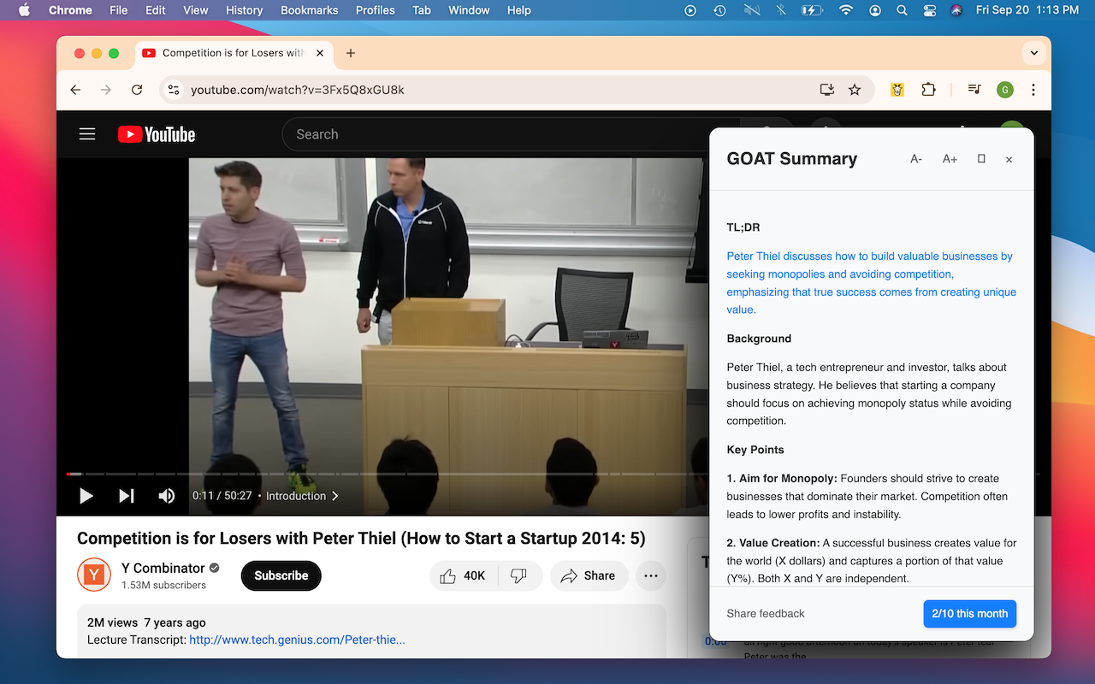Viewport: 1095px width, 684px height.
Task: Increase summary font size with A+
Action: coord(950,159)
